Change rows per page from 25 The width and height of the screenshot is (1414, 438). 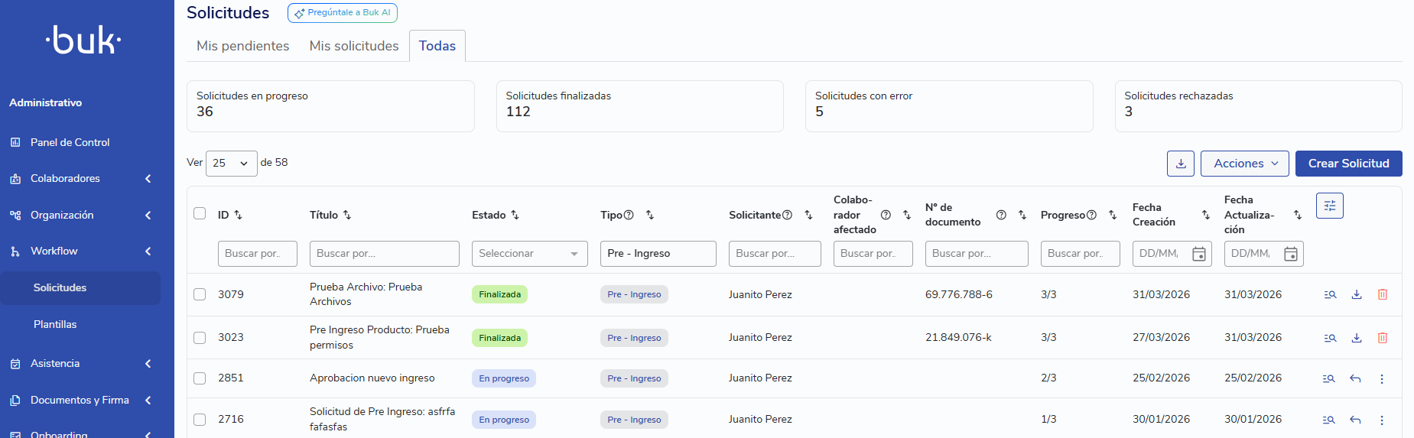(x=231, y=164)
